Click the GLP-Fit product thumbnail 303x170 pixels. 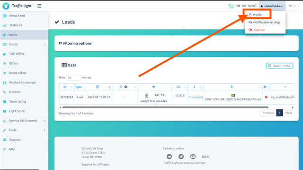[x=147, y=95]
